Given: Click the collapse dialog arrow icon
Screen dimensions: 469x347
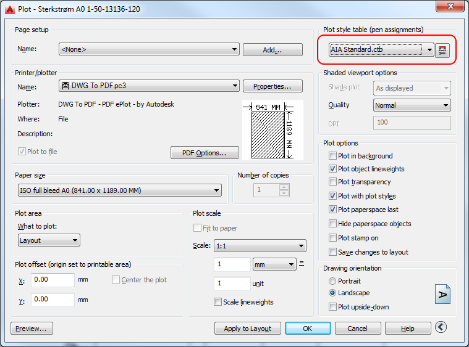Looking at the screenshot, I should coord(441,328).
